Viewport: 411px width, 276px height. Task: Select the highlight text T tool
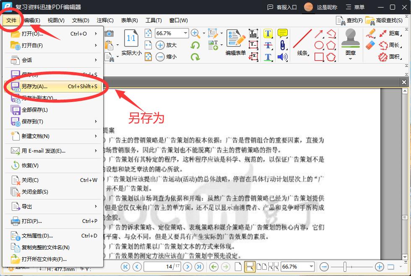[x=268, y=33]
